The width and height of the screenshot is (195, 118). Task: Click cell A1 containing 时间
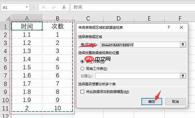[27, 26]
